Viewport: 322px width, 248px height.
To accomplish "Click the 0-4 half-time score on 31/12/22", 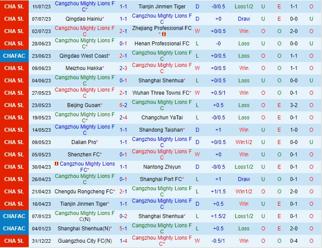I will pos(294,241).
